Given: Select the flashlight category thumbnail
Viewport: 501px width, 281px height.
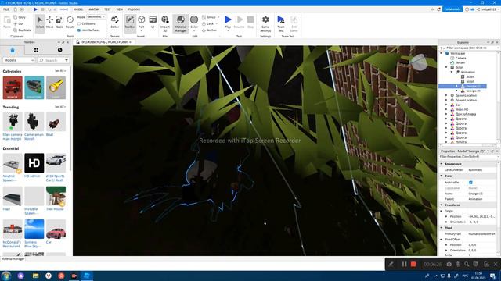Looking at the screenshot, I should 56,87.
